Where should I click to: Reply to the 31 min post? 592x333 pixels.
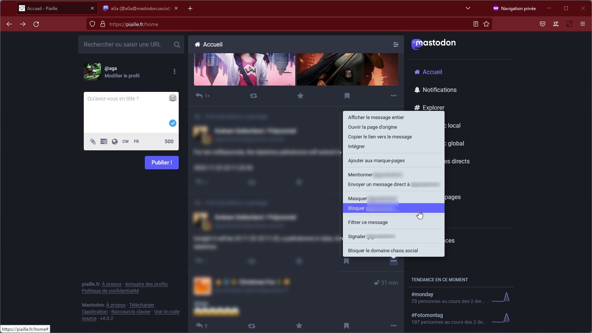point(199,326)
